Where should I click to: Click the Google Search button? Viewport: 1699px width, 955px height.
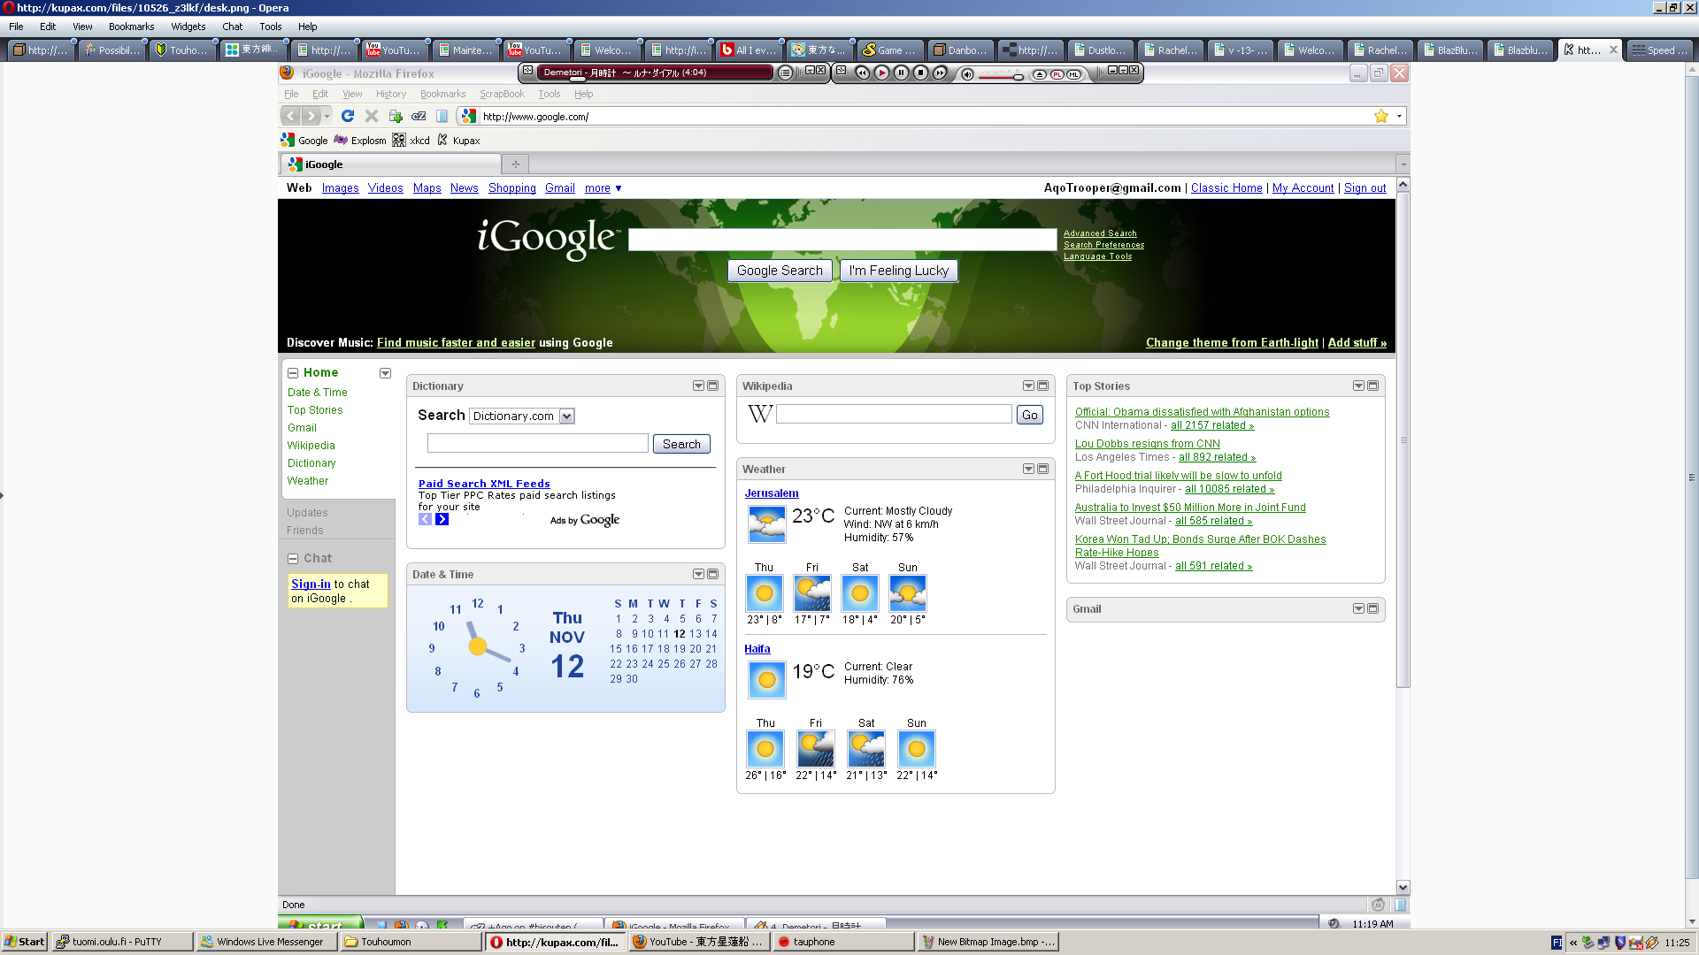[x=780, y=271]
